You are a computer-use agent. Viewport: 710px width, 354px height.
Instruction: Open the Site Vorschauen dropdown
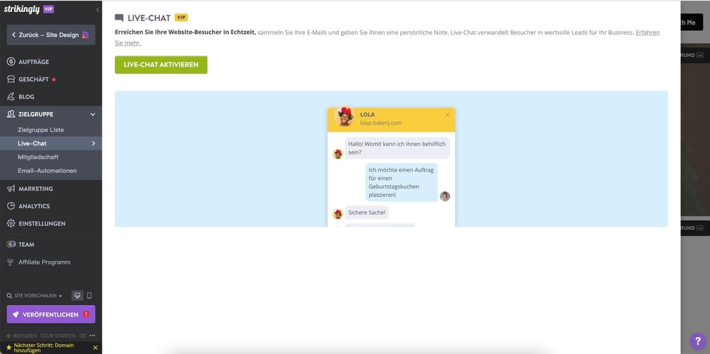33,295
